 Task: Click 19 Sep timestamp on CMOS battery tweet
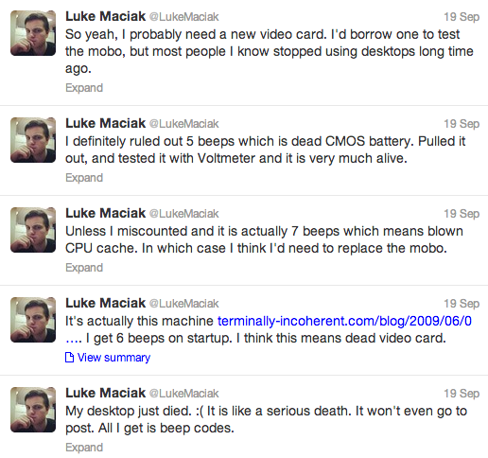pos(462,124)
